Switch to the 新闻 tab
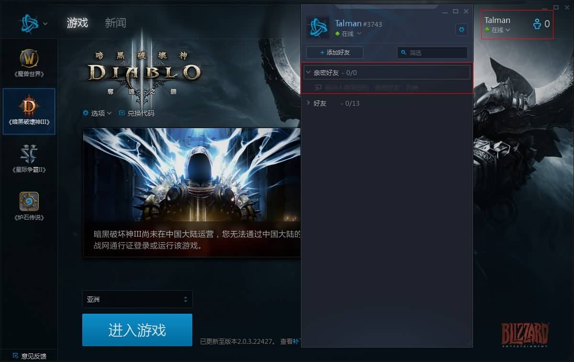574x362 pixels. [x=115, y=22]
